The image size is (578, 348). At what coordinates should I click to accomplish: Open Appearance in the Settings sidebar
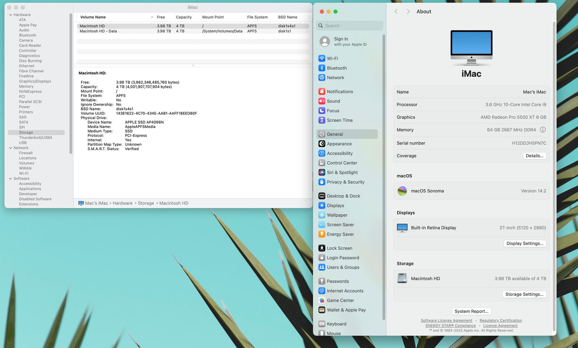coord(339,144)
